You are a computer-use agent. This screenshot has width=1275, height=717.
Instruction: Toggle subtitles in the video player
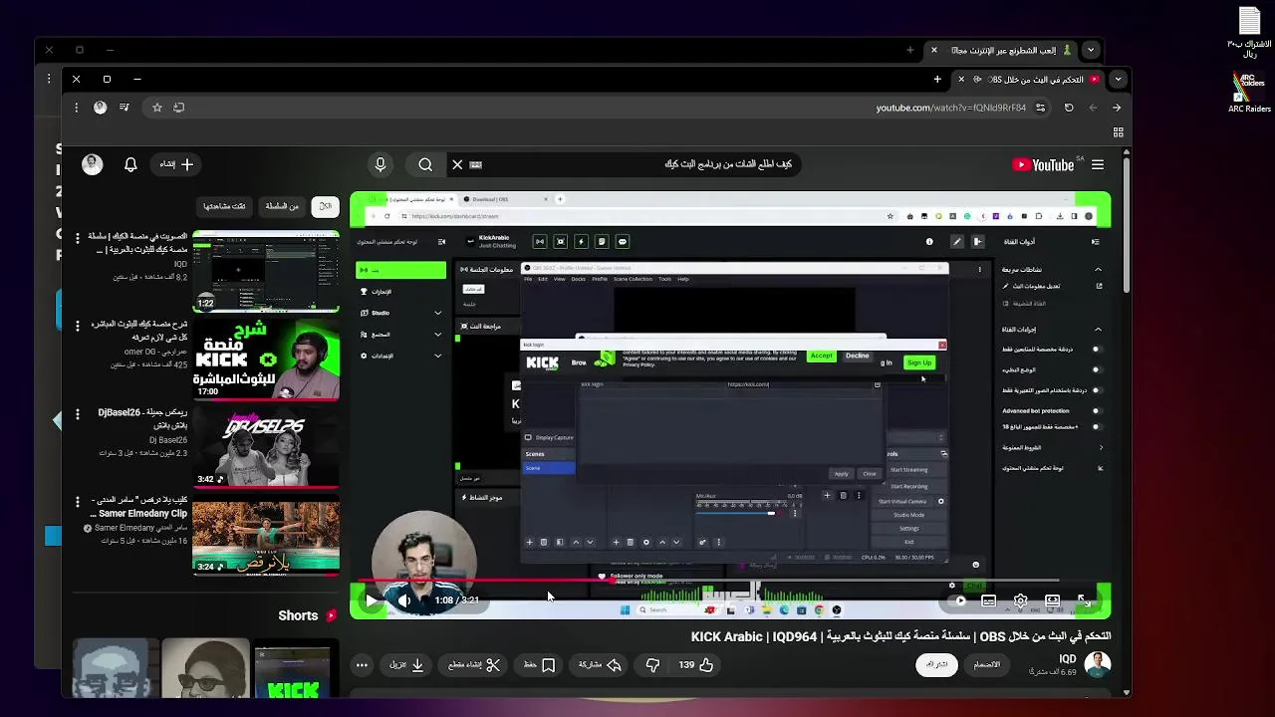988,600
